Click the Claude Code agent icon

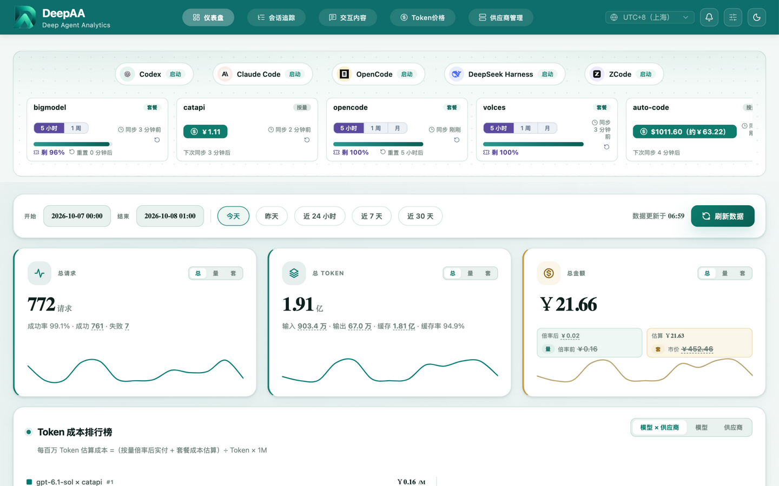point(225,74)
